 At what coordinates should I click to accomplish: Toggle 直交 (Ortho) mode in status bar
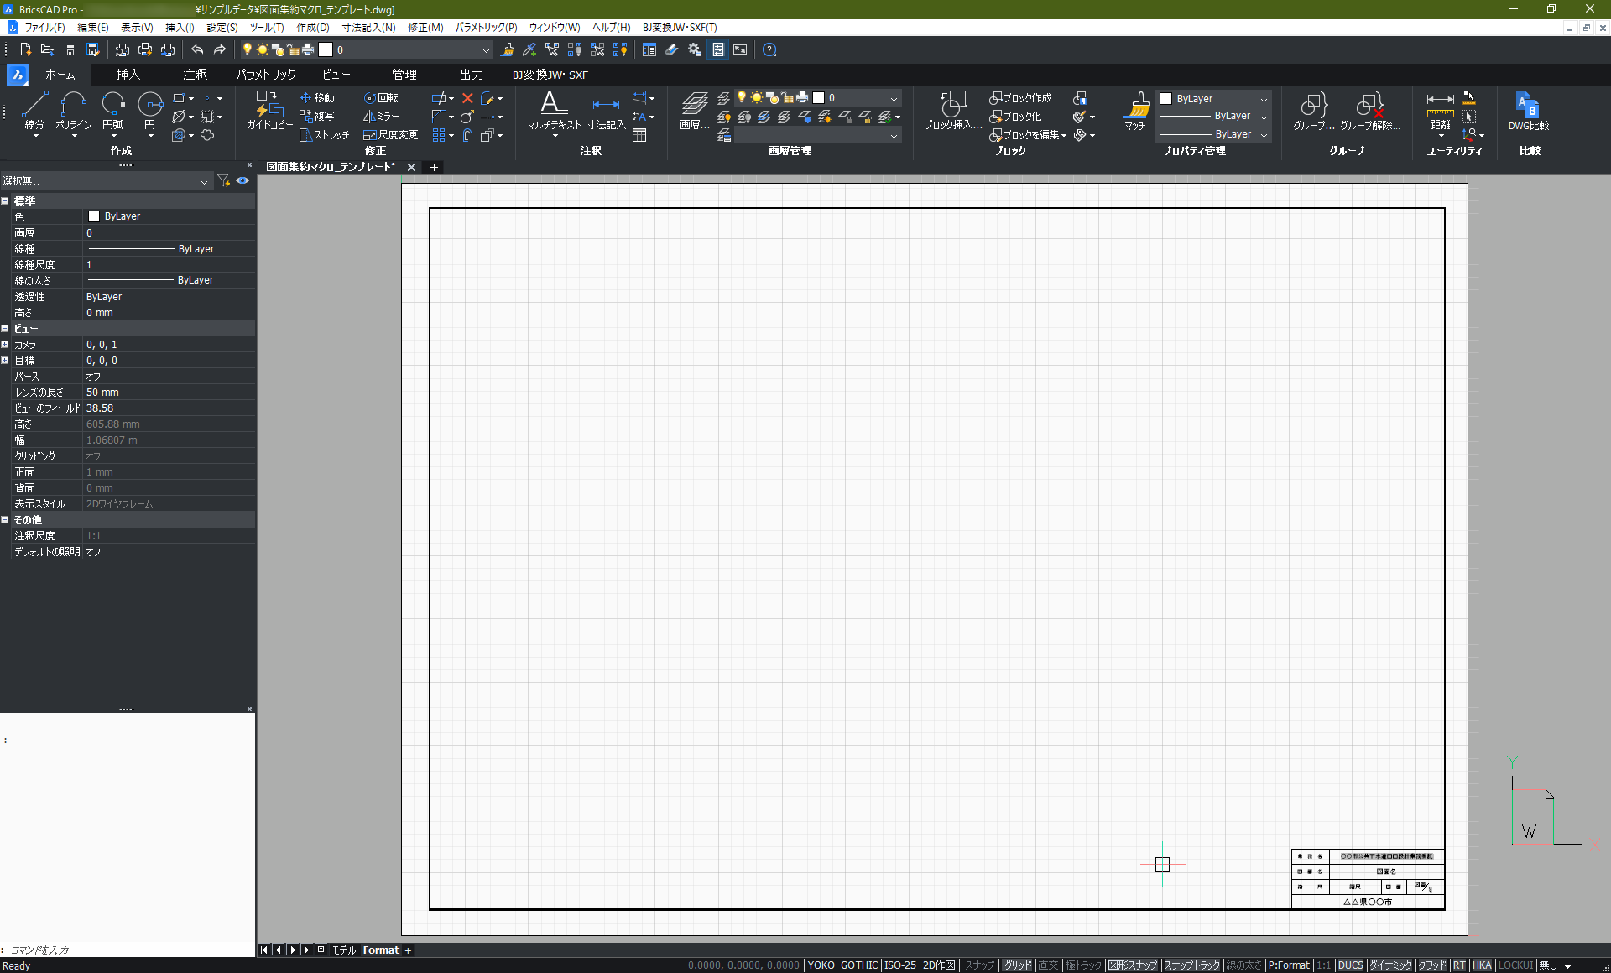pyautogui.click(x=1048, y=965)
